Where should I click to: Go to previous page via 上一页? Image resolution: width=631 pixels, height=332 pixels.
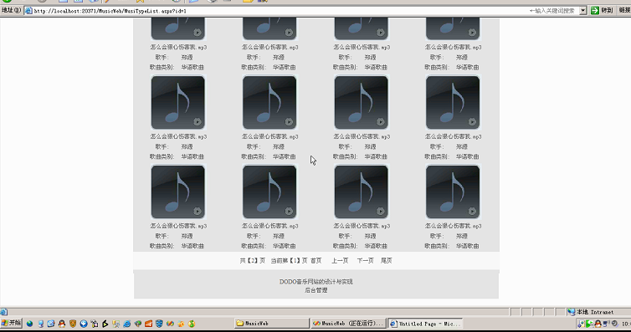(x=340, y=260)
